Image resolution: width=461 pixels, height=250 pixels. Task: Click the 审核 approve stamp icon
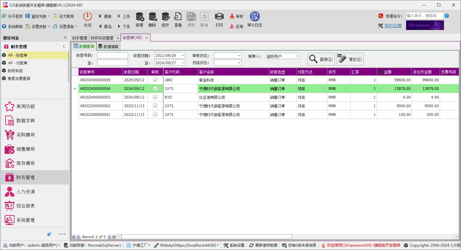point(232,16)
